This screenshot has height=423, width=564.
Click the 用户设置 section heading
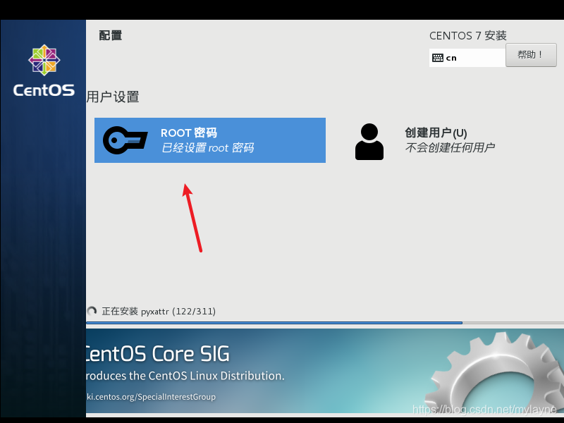tap(113, 97)
